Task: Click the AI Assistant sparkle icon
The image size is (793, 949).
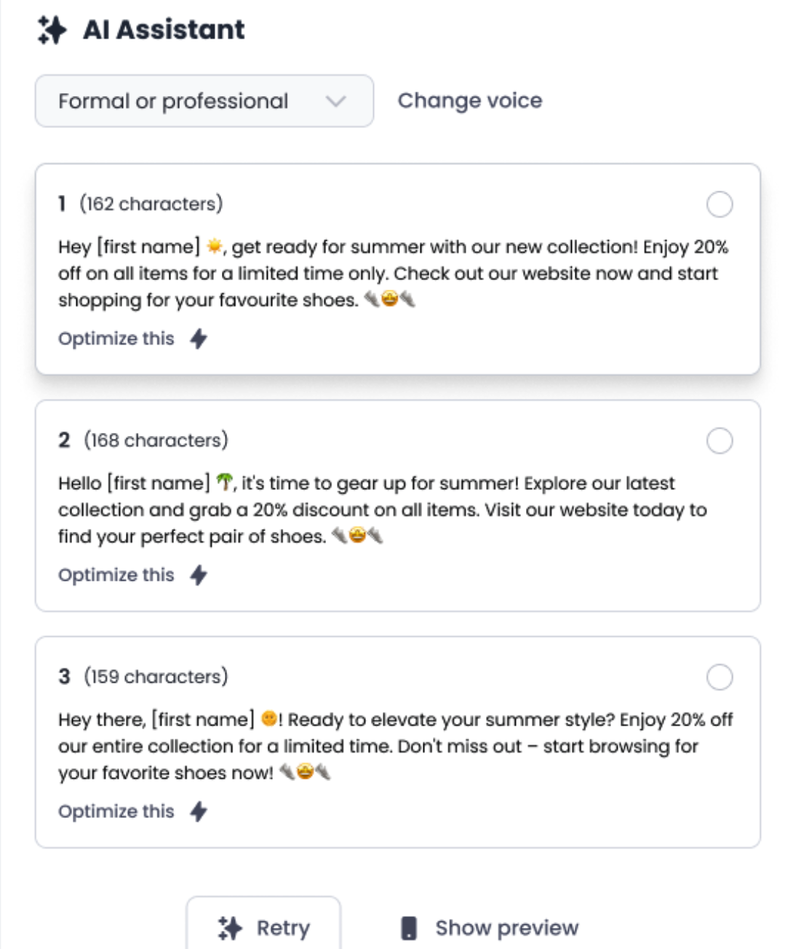Action: [52, 30]
